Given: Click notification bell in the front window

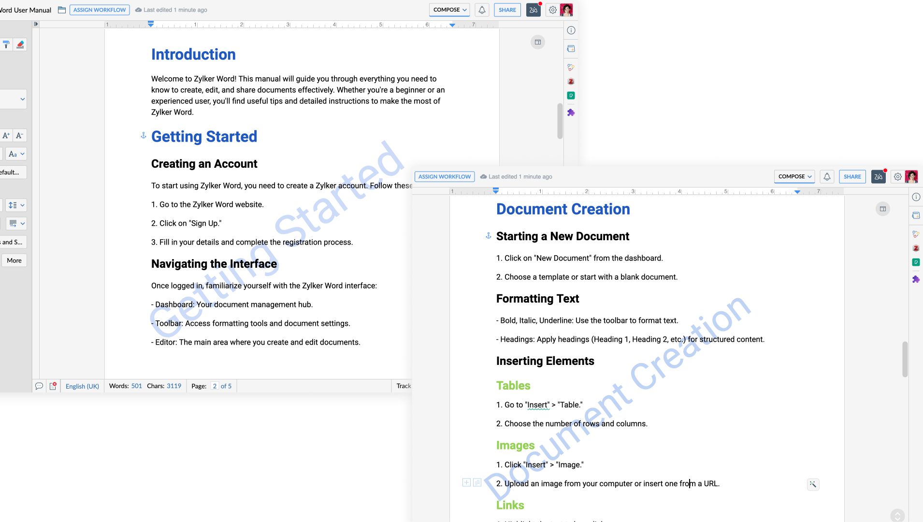Looking at the screenshot, I should coord(827,176).
